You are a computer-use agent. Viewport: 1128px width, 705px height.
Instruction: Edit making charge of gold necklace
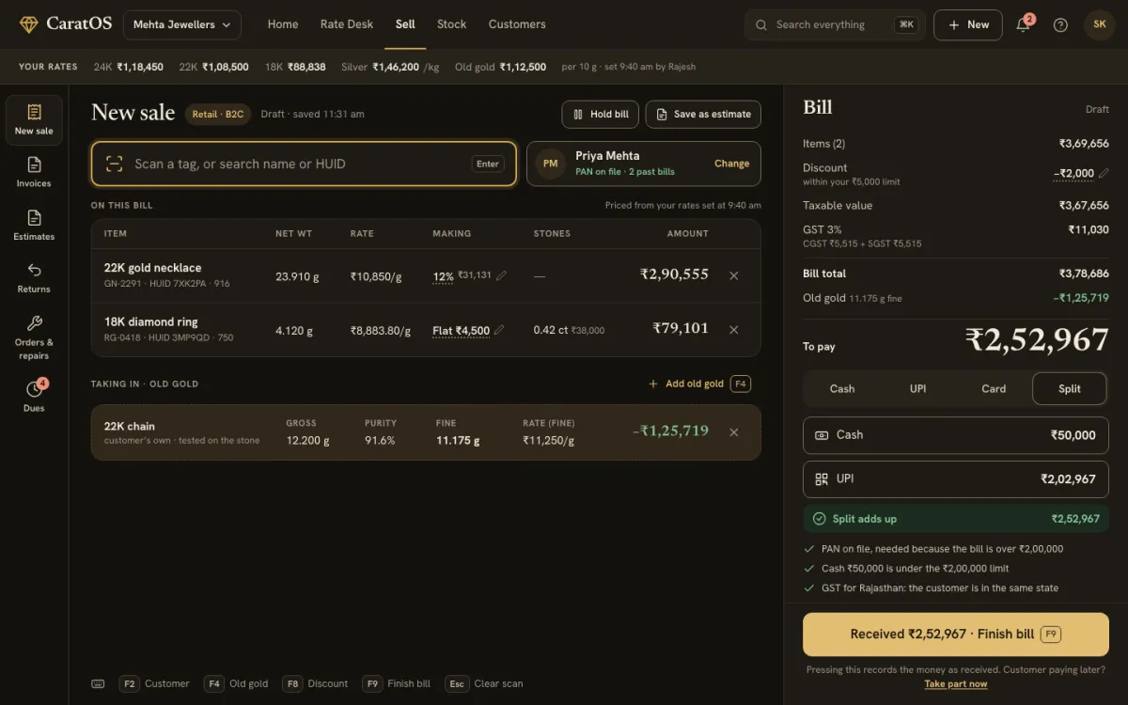502,275
